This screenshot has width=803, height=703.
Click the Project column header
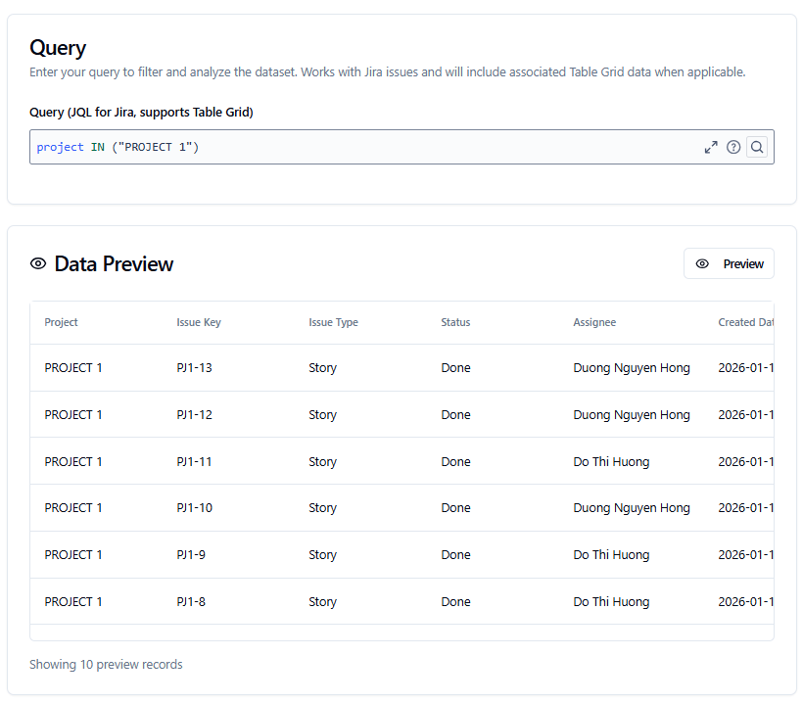click(x=61, y=322)
